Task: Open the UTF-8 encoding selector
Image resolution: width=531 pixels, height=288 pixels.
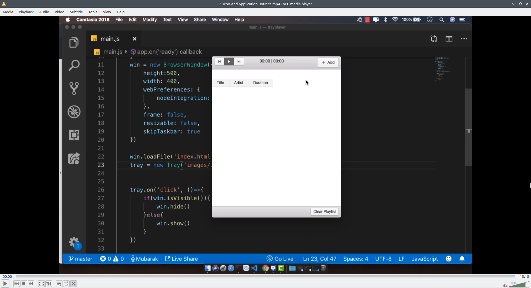Action: click(383, 259)
